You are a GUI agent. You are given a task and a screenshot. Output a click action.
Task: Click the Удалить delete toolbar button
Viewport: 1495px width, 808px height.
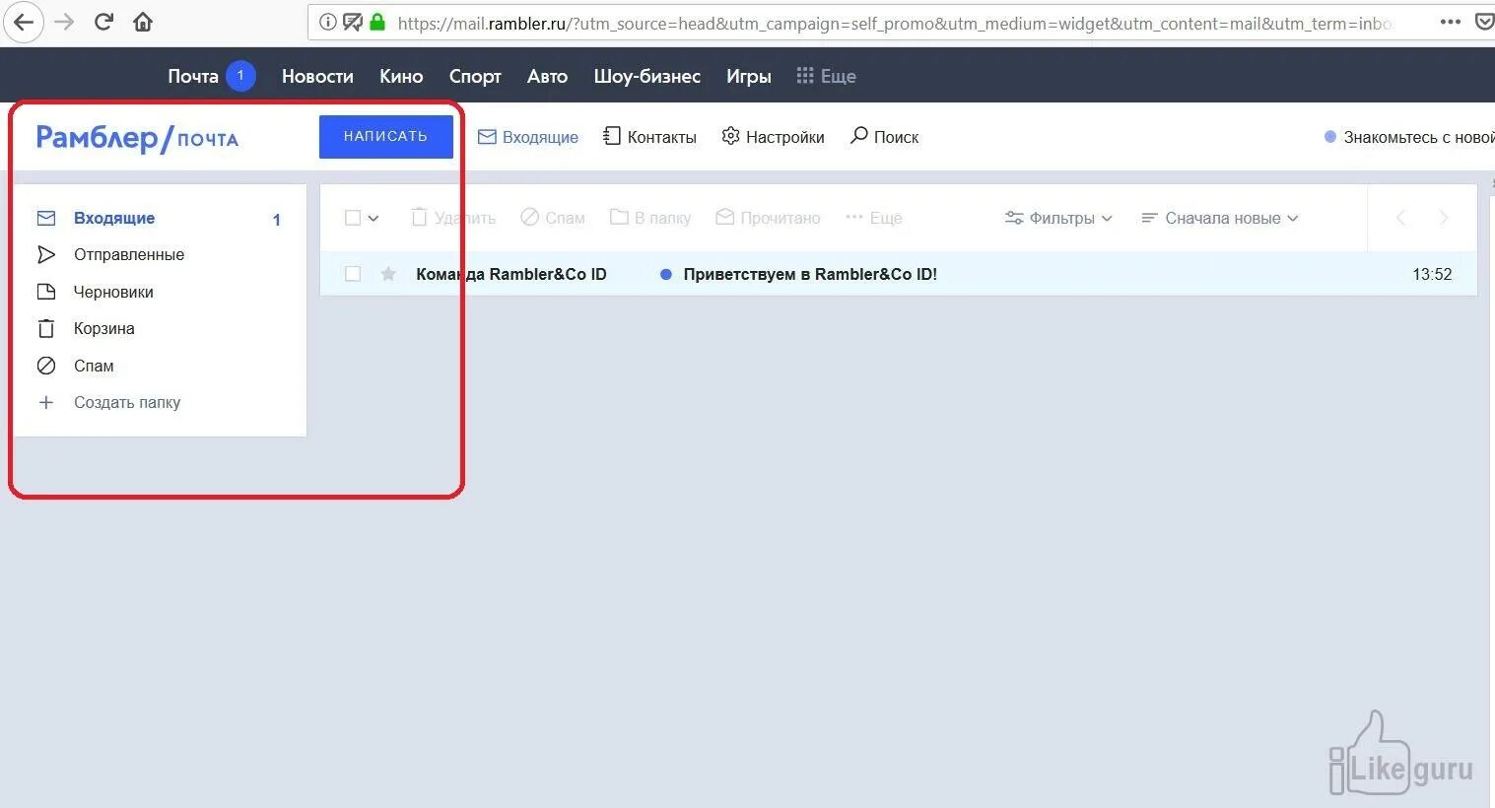453,218
